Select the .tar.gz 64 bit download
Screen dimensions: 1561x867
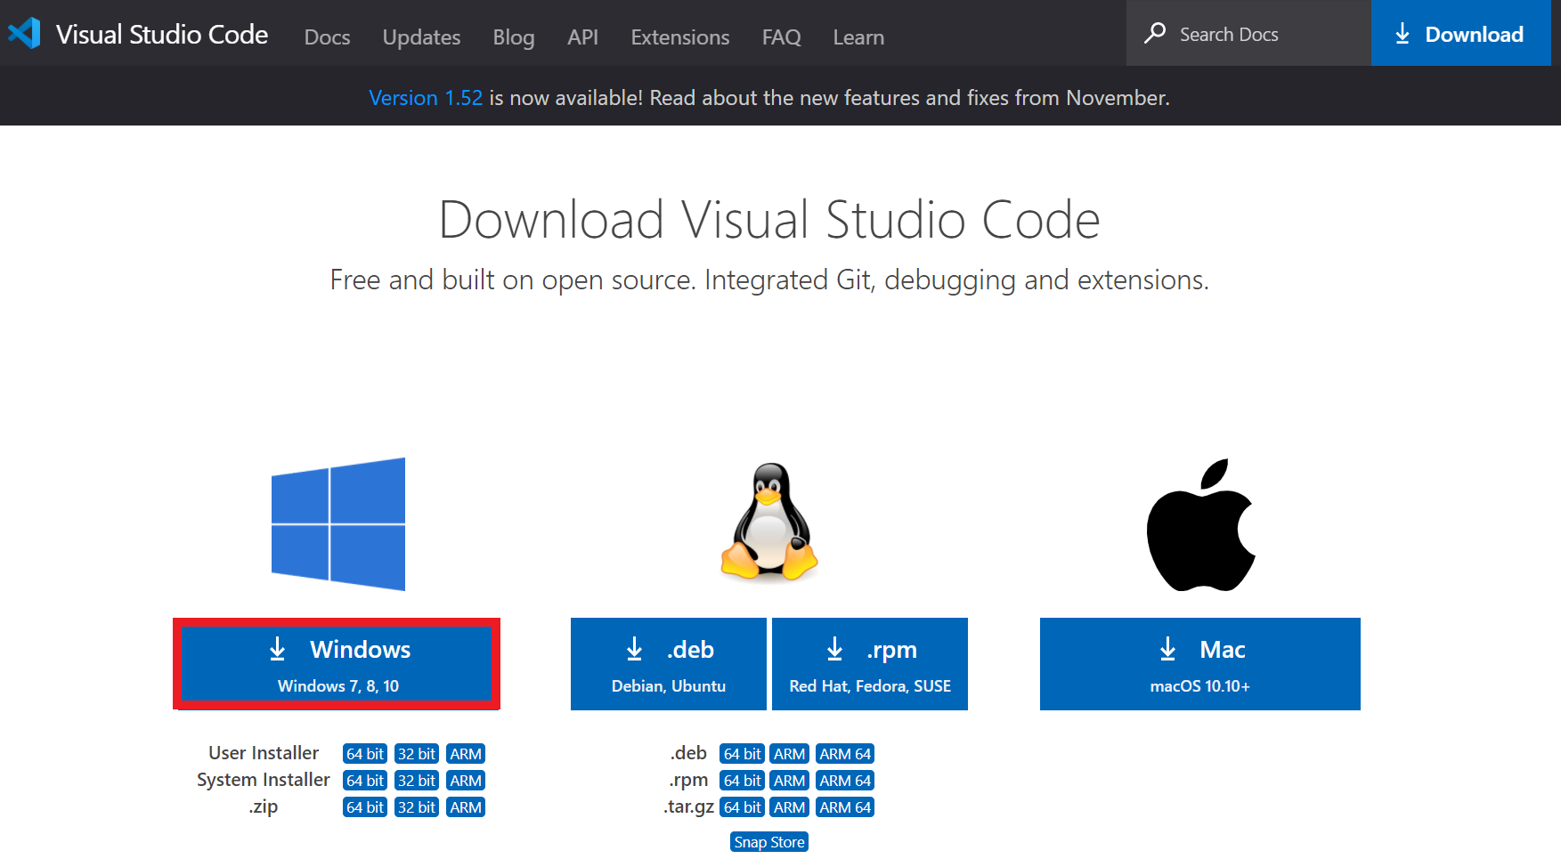click(x=742, y=807)
